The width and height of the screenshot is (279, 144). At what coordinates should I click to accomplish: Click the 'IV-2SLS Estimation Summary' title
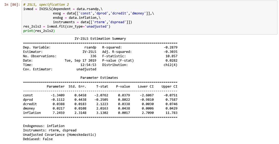[100, 39]
